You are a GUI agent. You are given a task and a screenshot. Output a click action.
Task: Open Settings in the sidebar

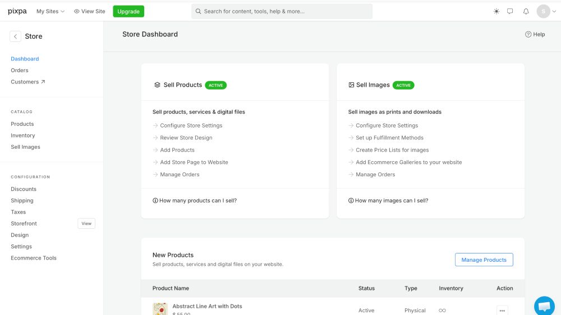point(21,247)
